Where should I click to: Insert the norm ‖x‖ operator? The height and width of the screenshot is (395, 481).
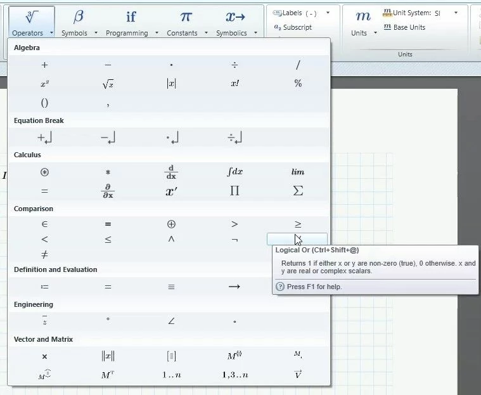tap(108, 356)
